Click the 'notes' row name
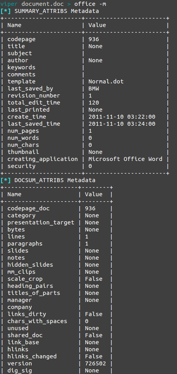 tap(16, 258)
